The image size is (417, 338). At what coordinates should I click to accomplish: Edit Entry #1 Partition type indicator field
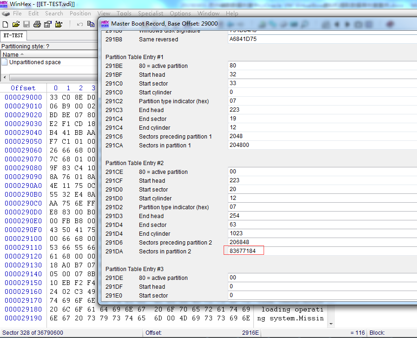322,101
